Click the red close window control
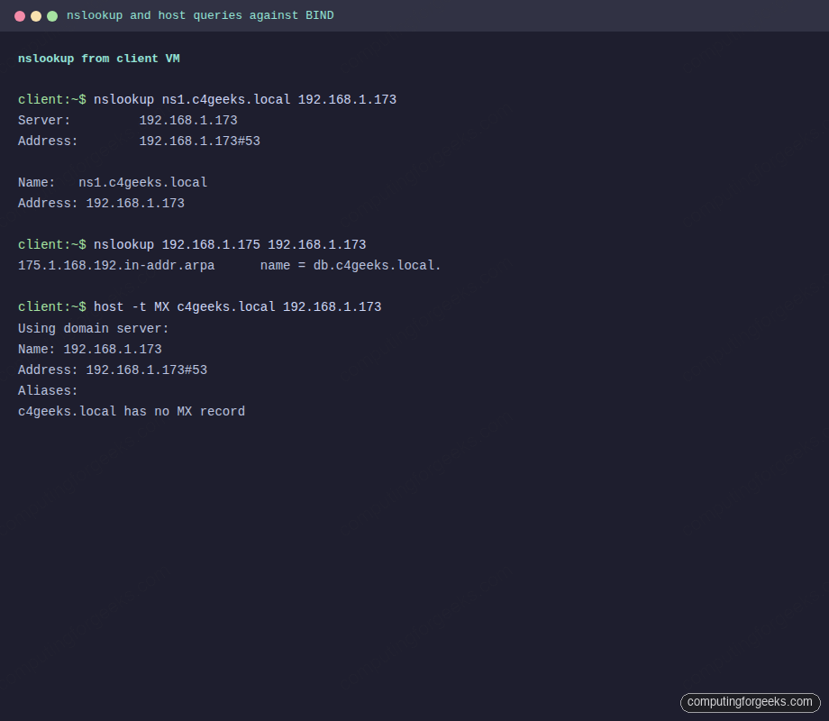Screen dimensions: 829x721 point(21,15)
